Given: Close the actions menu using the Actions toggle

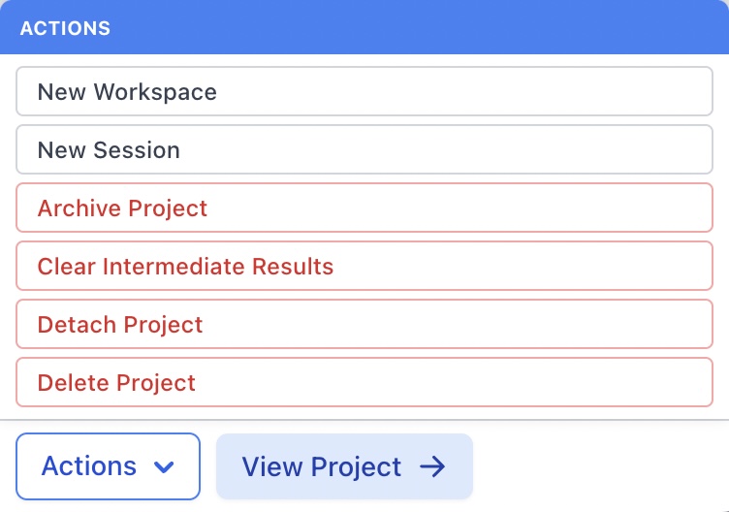Looking at the screenshot, I should click(108, 466).
